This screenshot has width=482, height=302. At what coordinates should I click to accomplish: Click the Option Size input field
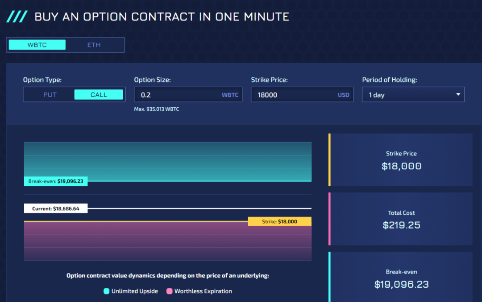tap(179, 95)
